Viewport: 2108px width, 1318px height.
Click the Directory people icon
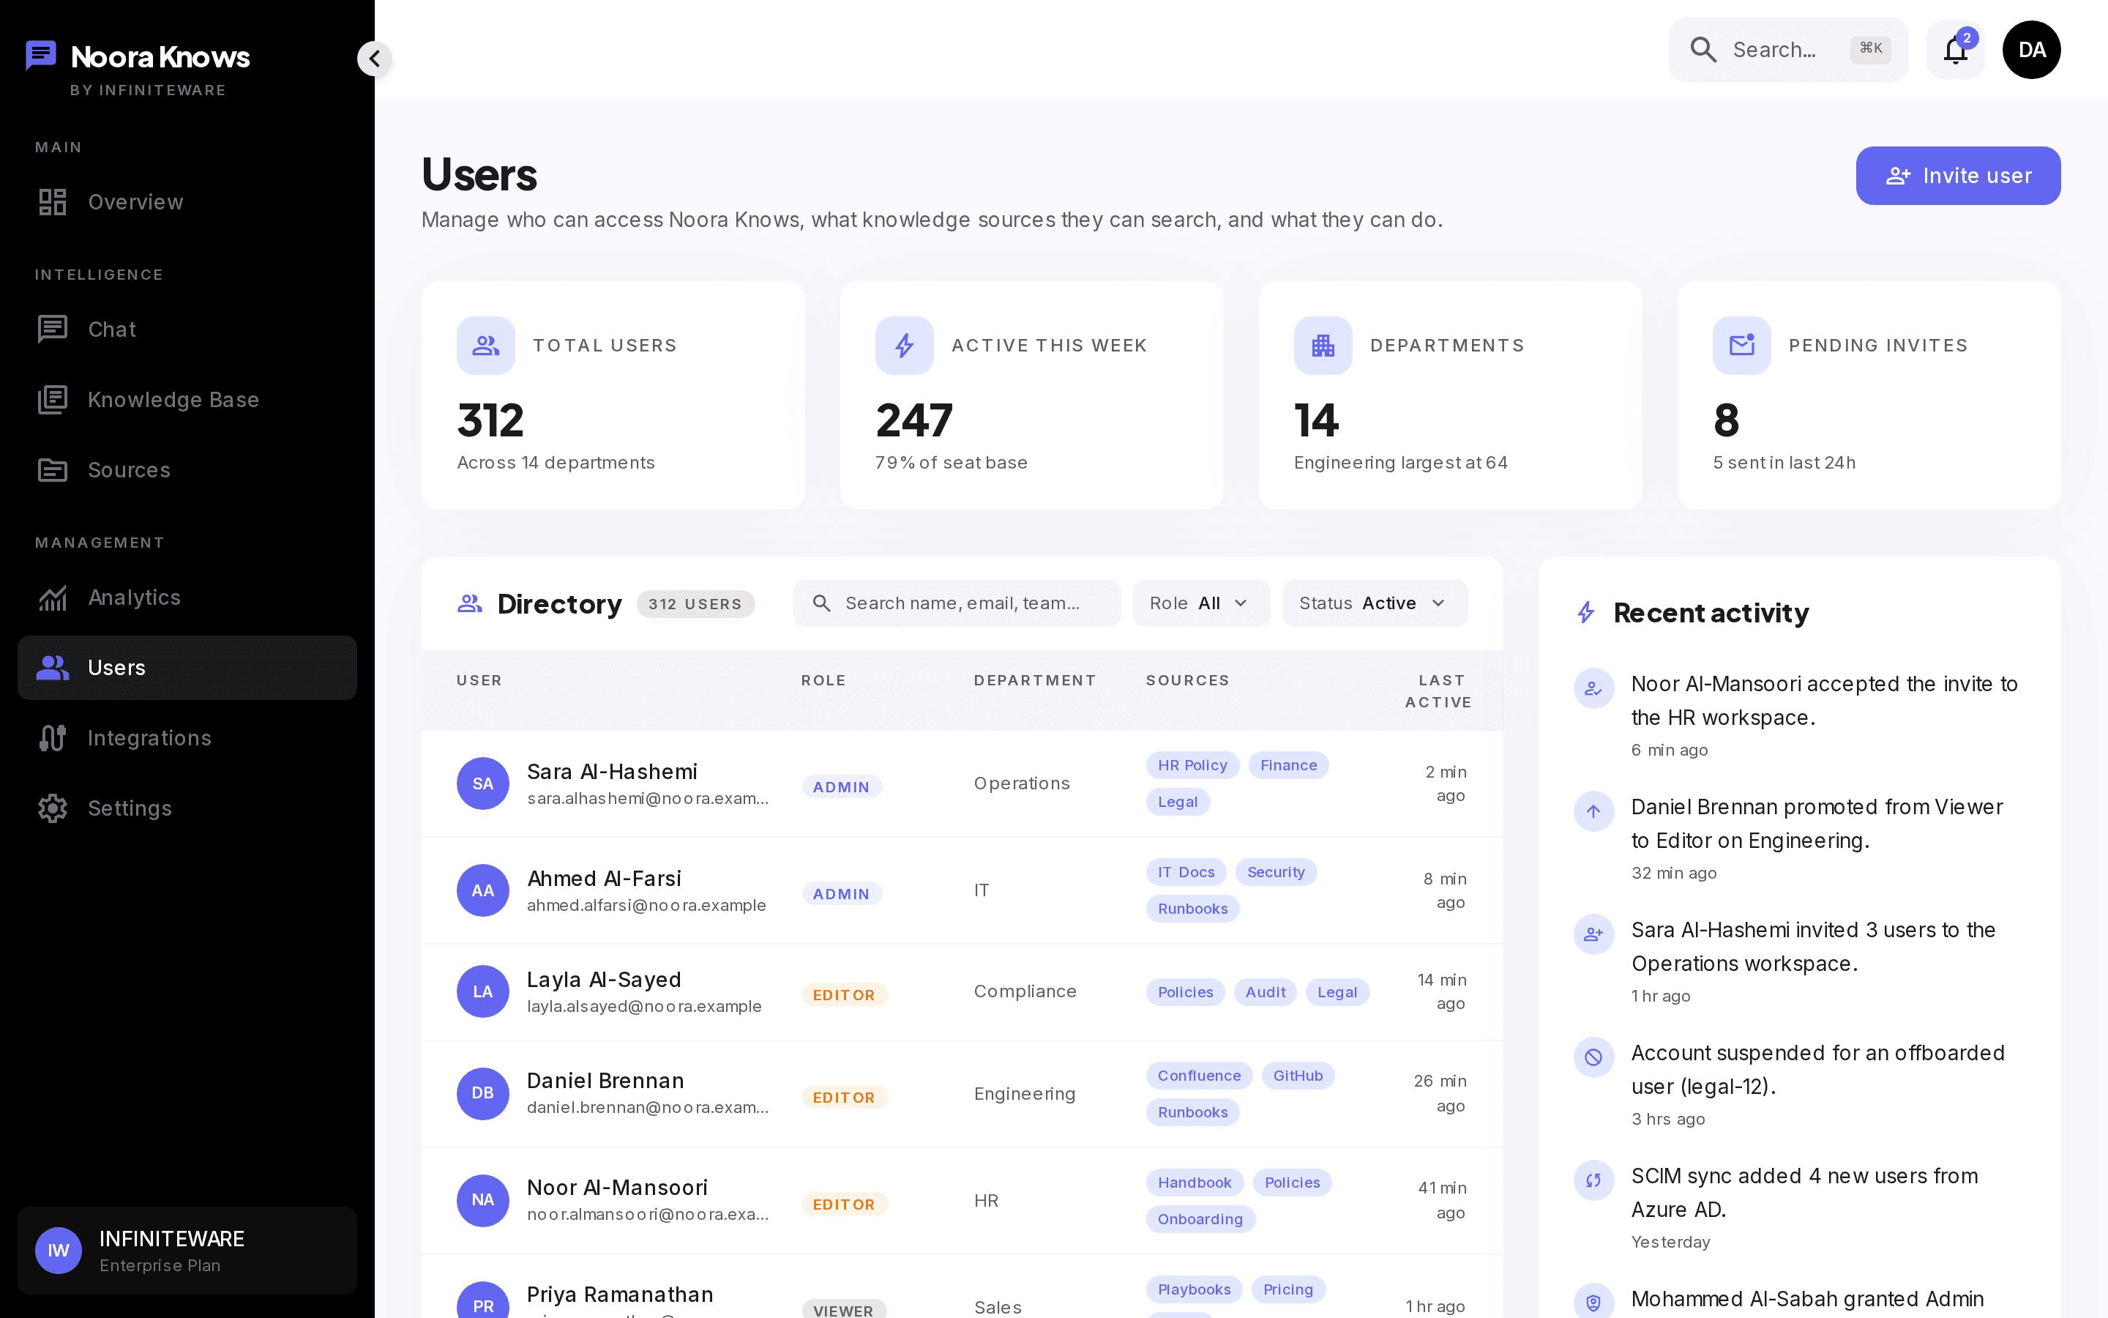[x=471, y=603]
